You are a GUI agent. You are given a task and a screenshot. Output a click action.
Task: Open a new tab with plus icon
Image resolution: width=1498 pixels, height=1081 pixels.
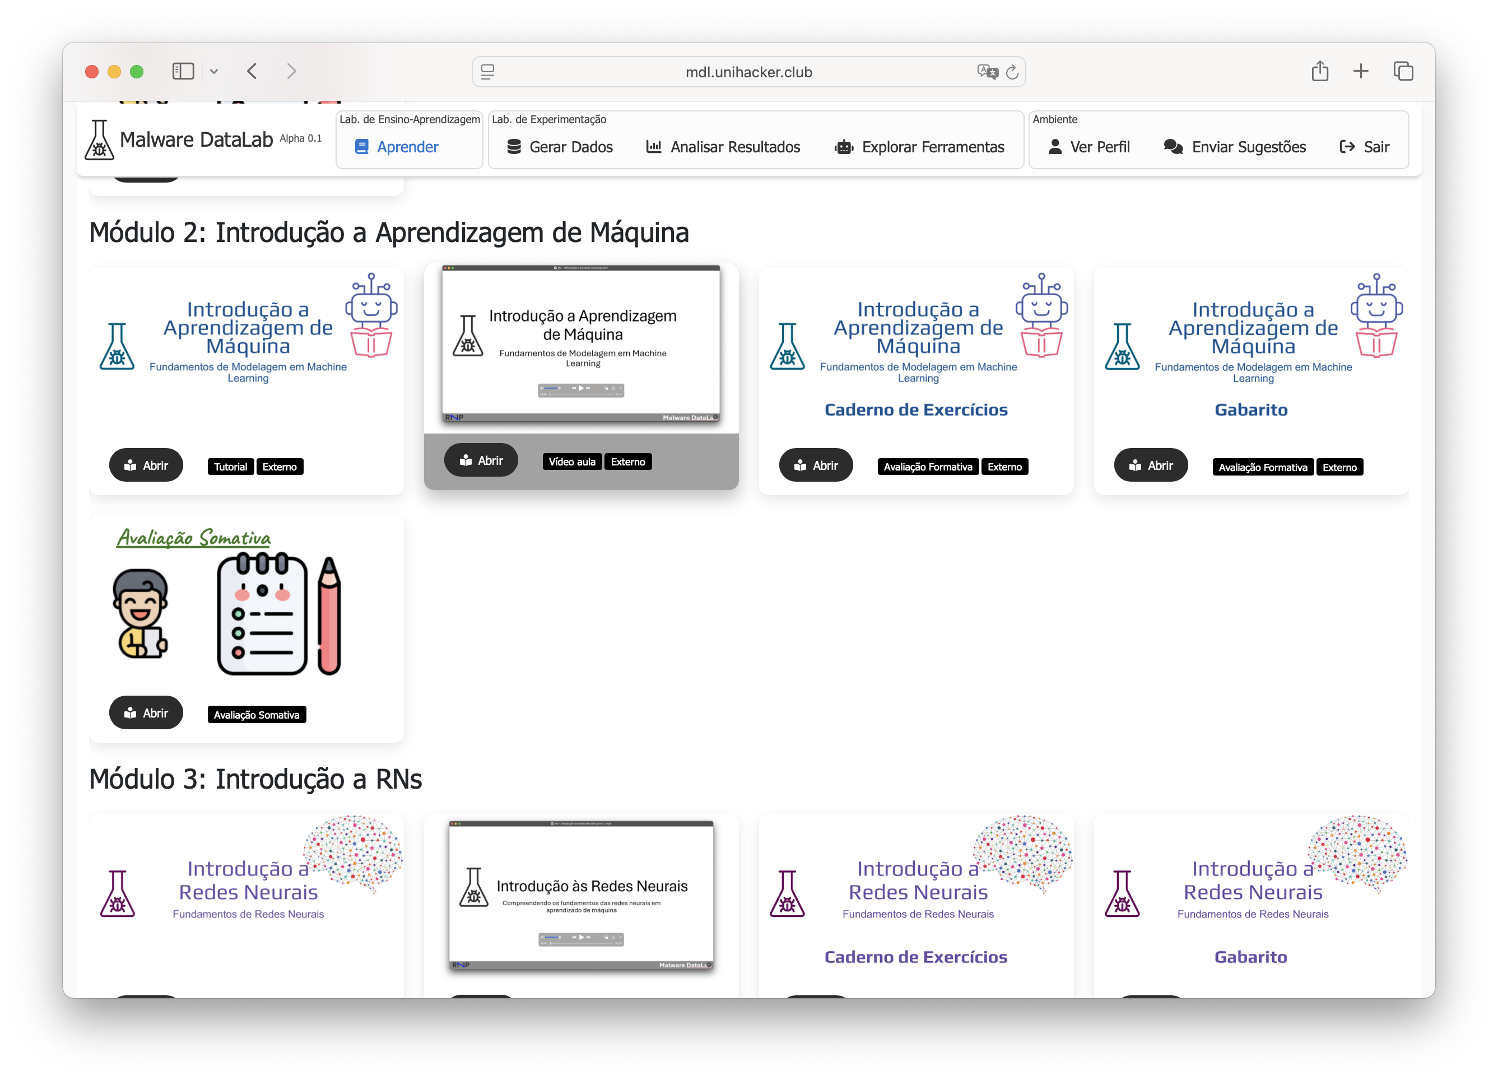[1361, 71]
